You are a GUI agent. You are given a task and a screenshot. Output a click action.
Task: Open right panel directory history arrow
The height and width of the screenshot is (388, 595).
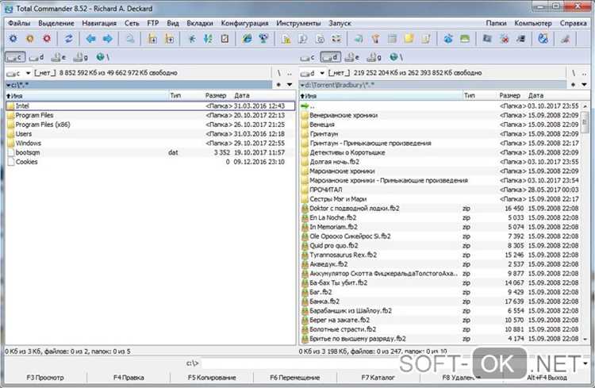coord(584,84)
